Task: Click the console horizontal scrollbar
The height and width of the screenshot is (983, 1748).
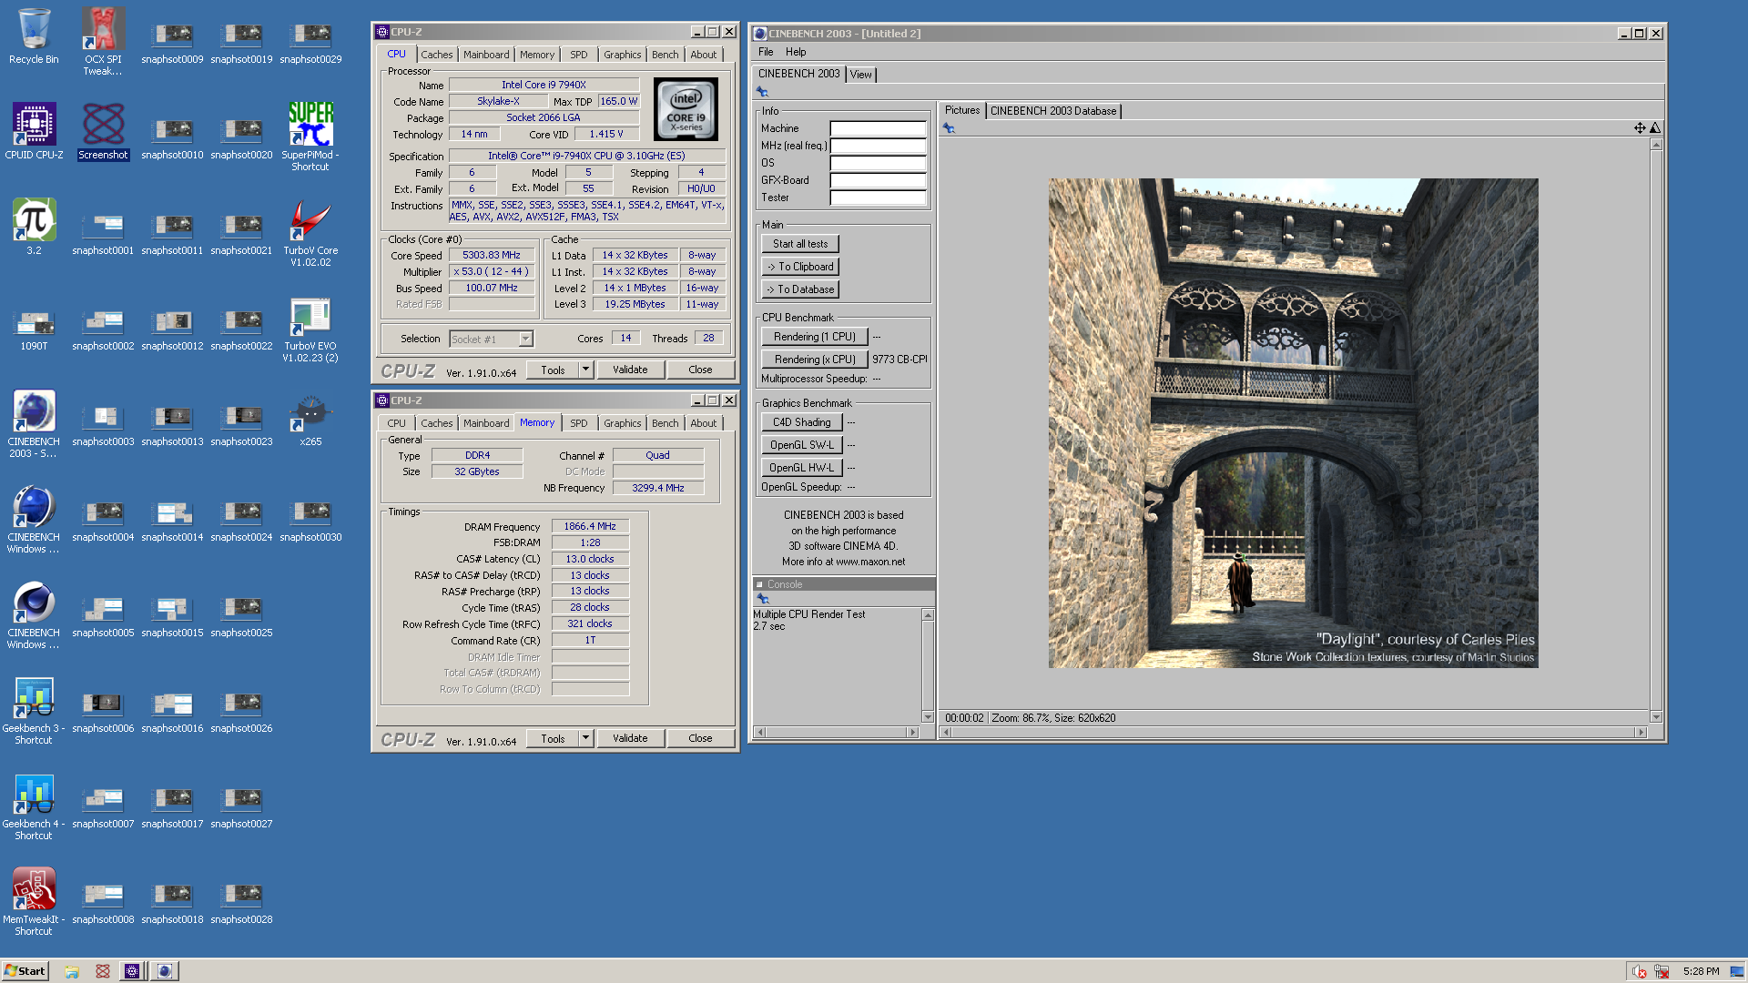Action: [837, 732]
